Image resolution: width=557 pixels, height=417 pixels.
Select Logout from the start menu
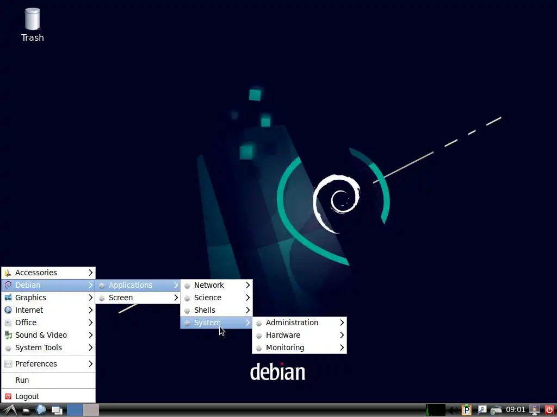tap(48, 396)
